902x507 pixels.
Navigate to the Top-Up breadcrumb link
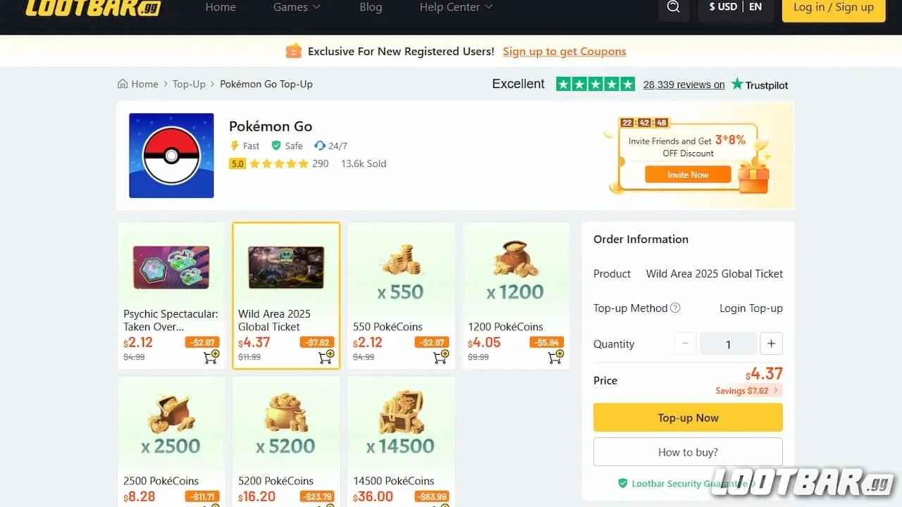click(x=189, y=84)
